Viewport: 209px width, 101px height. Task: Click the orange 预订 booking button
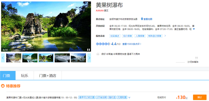tap(200, 97)
